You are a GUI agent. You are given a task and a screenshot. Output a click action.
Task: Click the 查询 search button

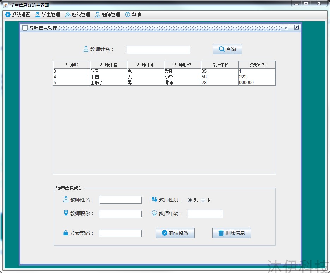point(227,49)
